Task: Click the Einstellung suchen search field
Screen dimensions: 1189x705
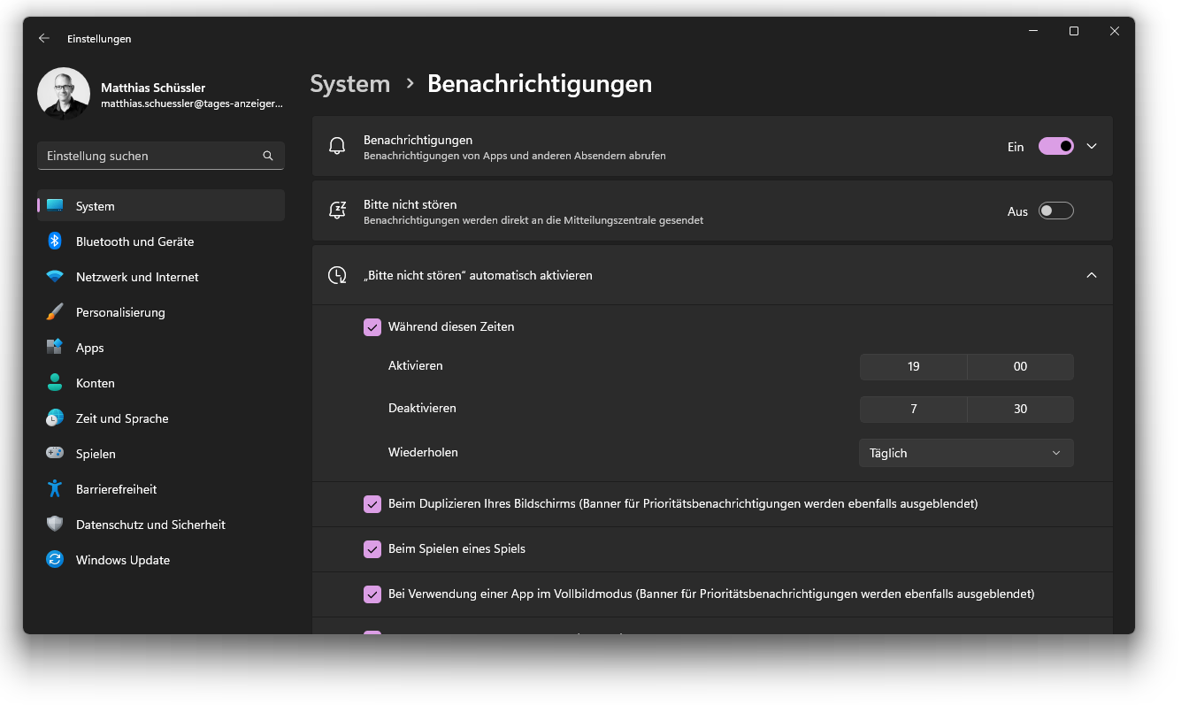Action: click(x=150, y=156)
